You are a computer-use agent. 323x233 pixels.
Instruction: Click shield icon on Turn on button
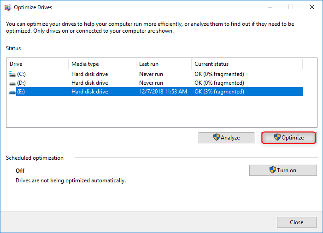pyautogui.click(x=273, y=170)
